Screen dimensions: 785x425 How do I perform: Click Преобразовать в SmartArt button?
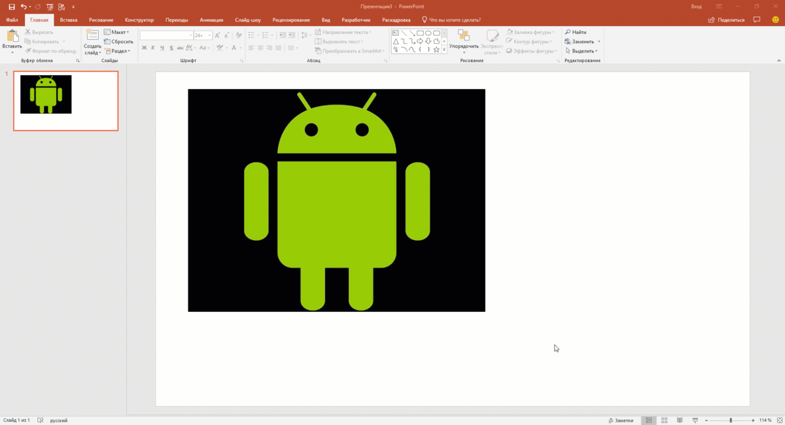348,50
